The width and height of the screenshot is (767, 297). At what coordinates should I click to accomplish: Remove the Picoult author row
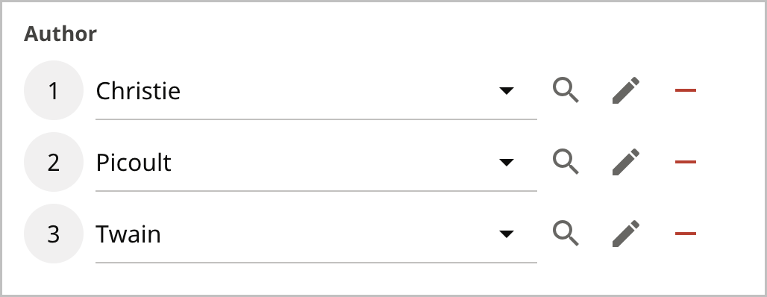[x=686, y=162]
